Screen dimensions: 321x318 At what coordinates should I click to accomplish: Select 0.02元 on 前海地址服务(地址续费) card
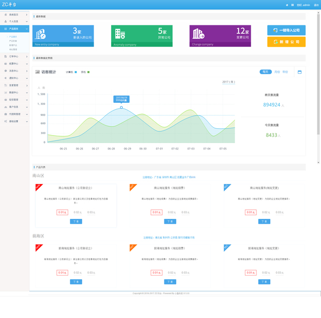(x=172, y=272)
